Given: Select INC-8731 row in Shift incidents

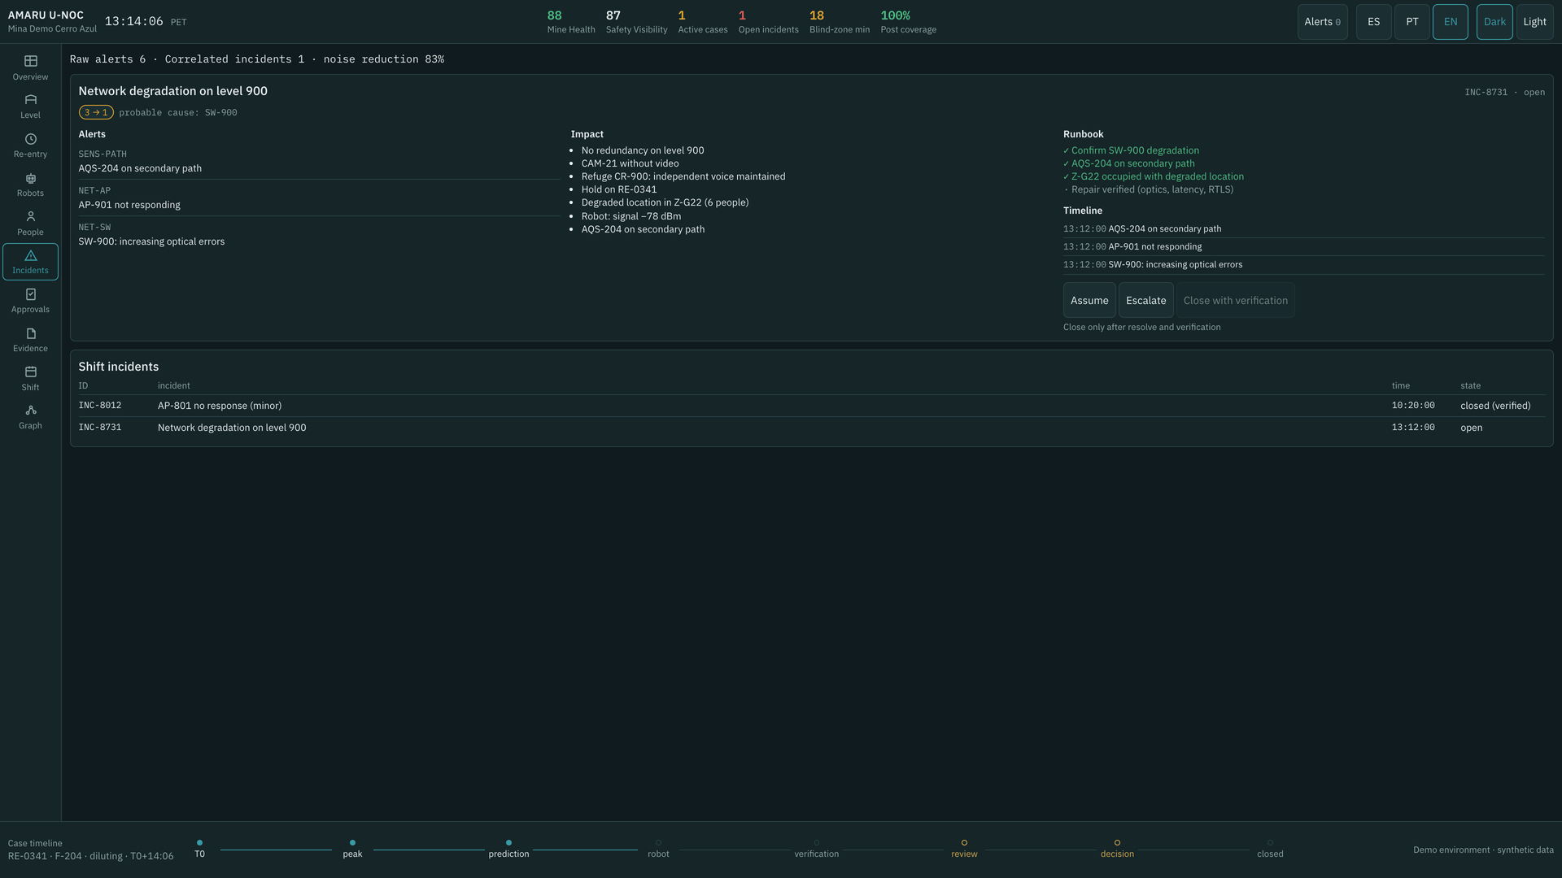Looking at the screenshot, I should click(811, 428).
